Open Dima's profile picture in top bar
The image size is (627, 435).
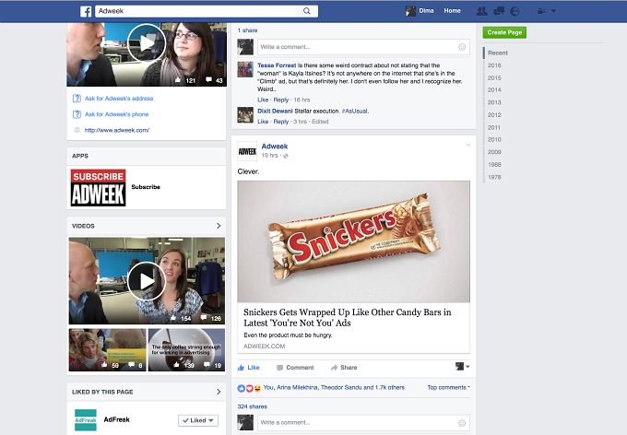[x=410, y=11]
